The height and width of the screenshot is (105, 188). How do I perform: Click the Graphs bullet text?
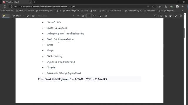click(51, 67)
